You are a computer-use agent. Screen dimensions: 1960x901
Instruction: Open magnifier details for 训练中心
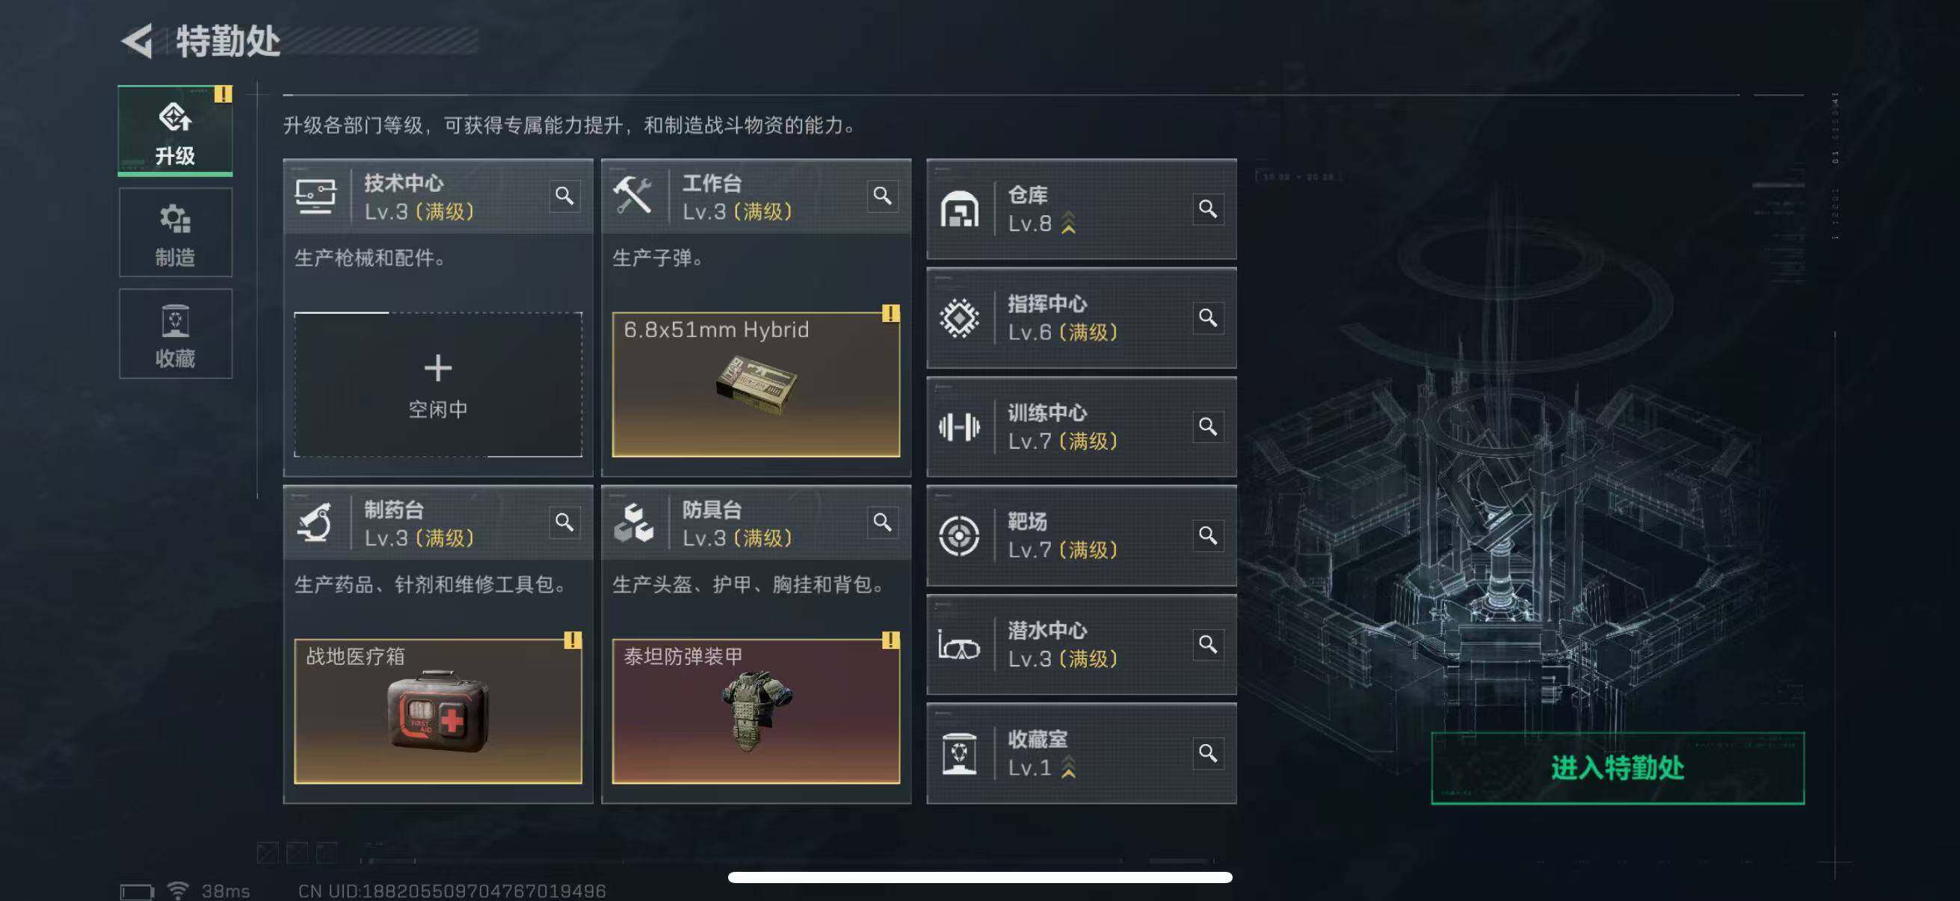(1207, 427)
